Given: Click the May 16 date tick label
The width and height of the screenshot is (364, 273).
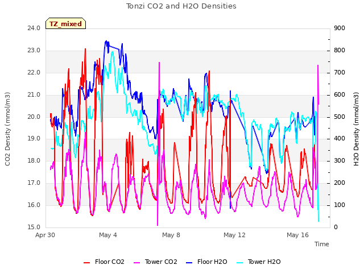Looking at the screenshot, I should [297, 235].
